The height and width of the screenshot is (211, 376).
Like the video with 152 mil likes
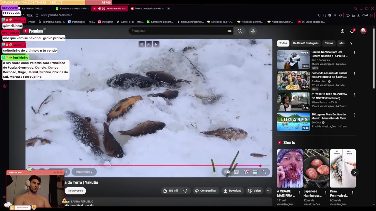point(170,190)
